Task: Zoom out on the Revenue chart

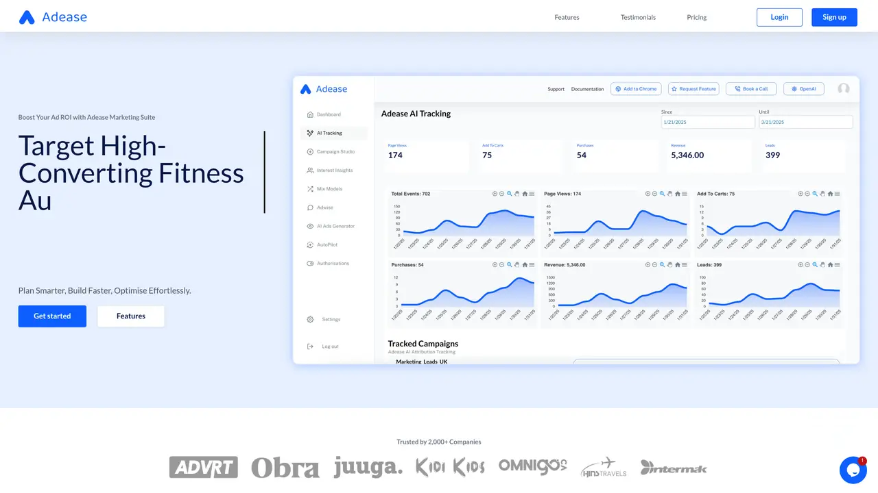Action: point(654,264)
